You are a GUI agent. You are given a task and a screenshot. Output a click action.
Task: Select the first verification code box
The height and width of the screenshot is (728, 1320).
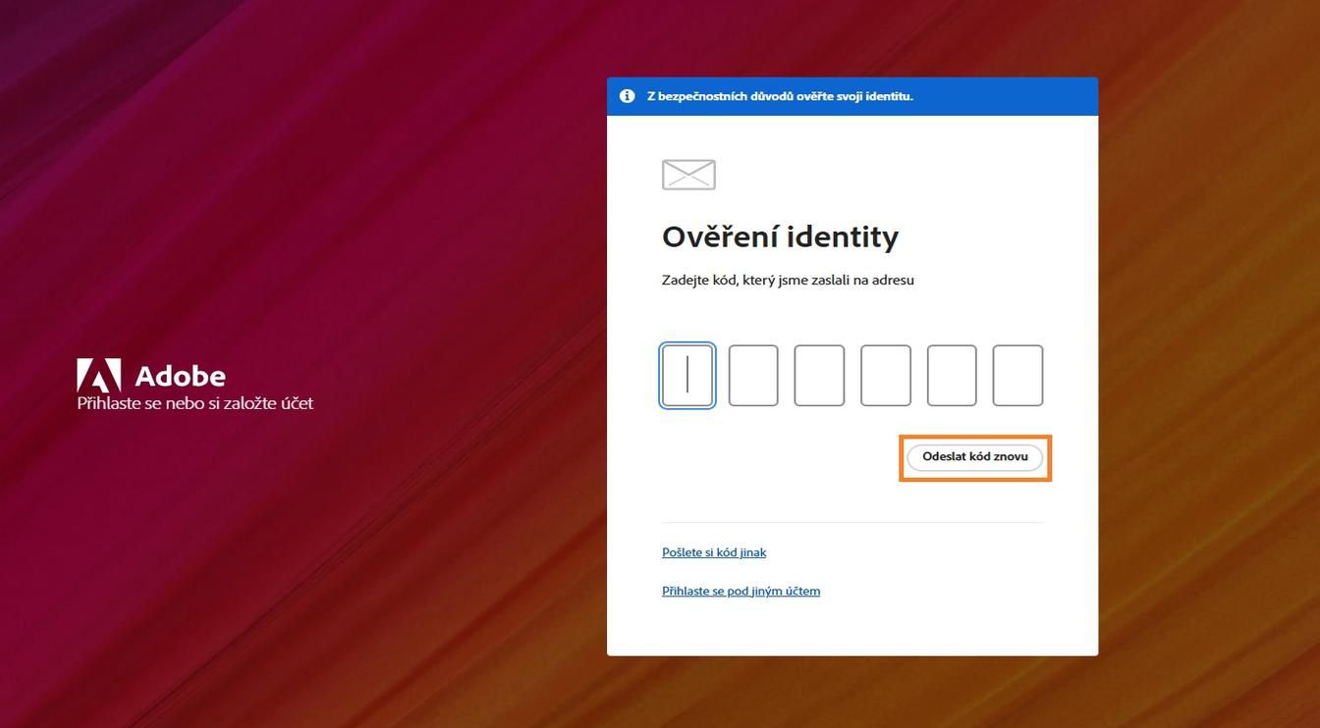point(687,375)
